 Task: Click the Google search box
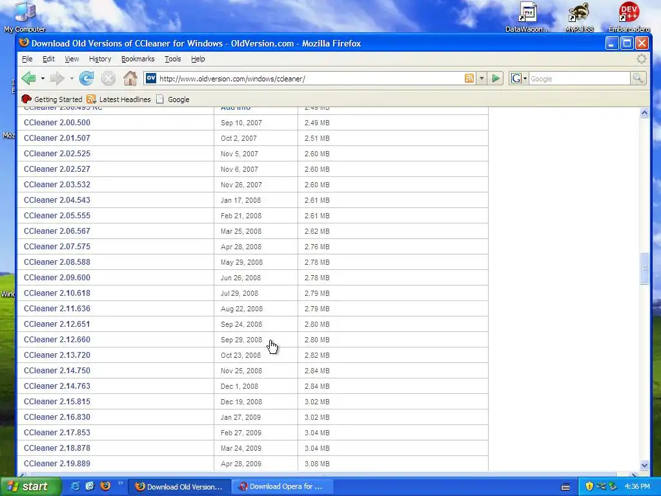[x=579, y=78]
